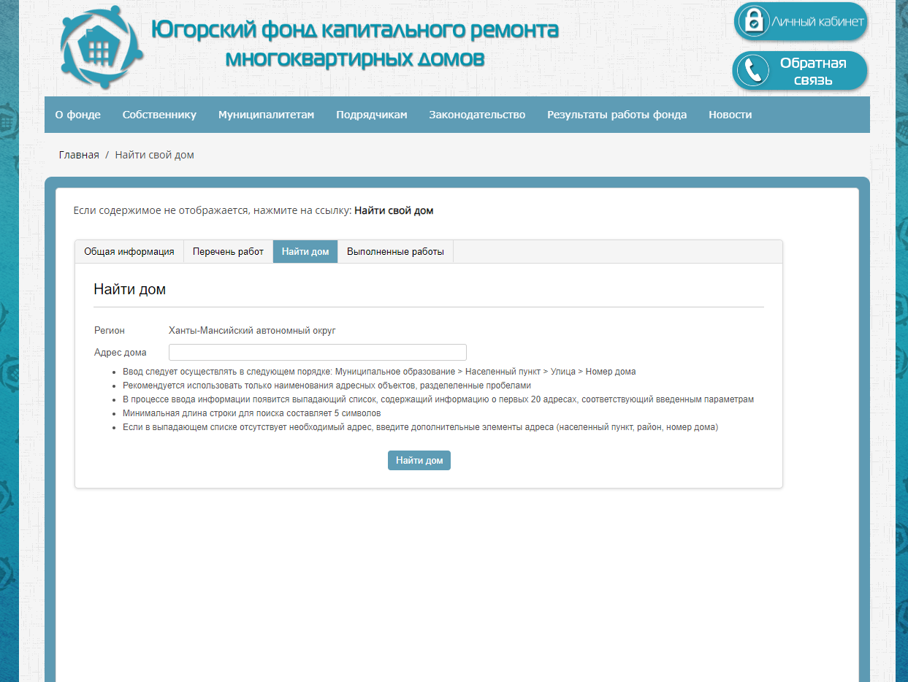Click the house logo of the fund
This screenshot has width=908, height=682.
pos(102,46)
